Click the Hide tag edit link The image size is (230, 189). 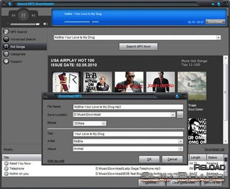pos(56,161)
